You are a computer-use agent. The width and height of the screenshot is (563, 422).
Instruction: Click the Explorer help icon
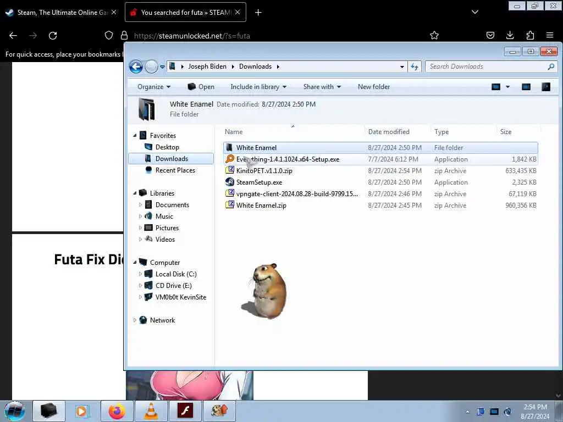pyautogui.click(x=546, y=87)
